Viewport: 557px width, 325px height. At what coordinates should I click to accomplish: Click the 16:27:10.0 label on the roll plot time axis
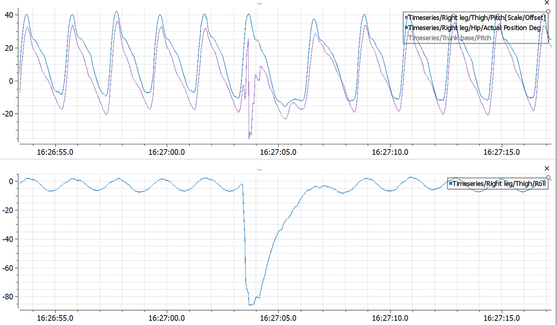(x=390, y=318)
